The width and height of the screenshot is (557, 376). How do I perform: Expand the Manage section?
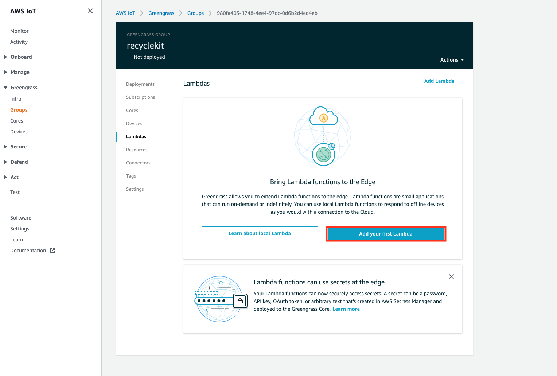(5, 72)
